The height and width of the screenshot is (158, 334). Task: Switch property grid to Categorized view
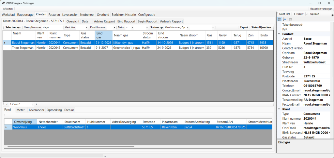[279, 19]
